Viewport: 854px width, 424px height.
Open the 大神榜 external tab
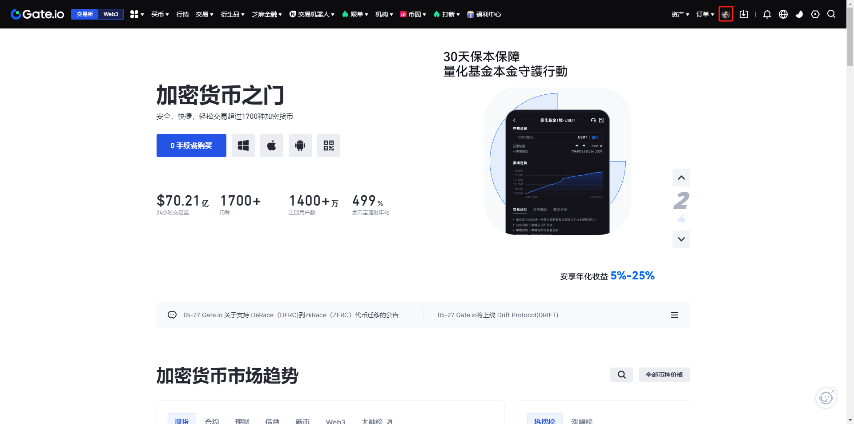click(377, 420)
